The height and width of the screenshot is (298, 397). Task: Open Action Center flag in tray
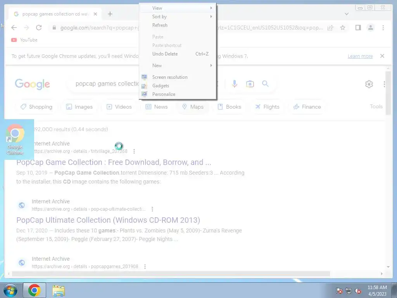point(339,291)
